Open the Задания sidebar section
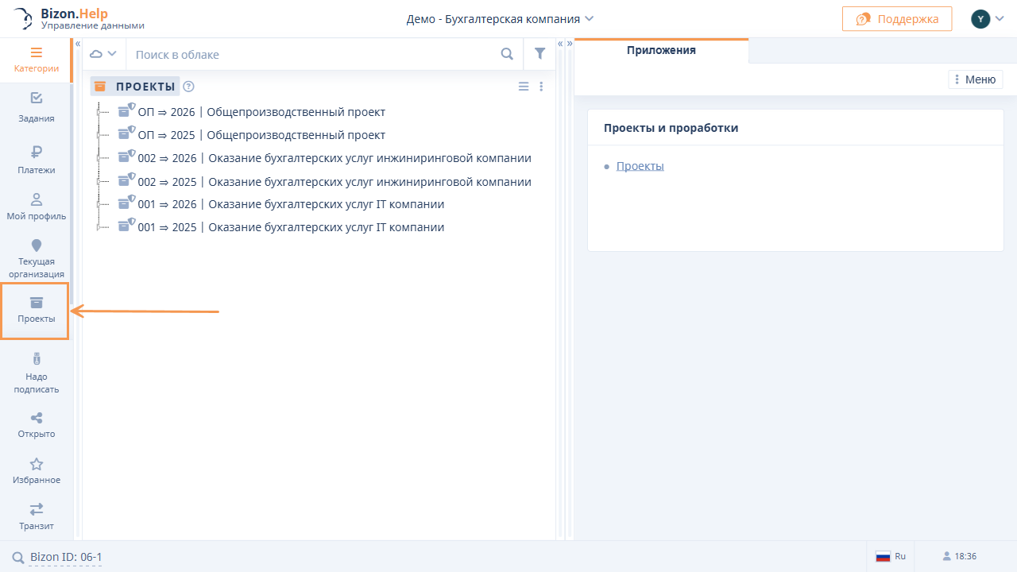 pyautogui.click(x=36, y=107)
